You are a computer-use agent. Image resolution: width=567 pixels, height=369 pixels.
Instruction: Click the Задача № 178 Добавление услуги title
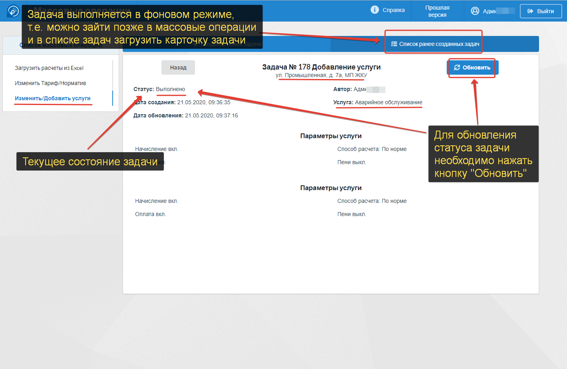pos(321,67)
